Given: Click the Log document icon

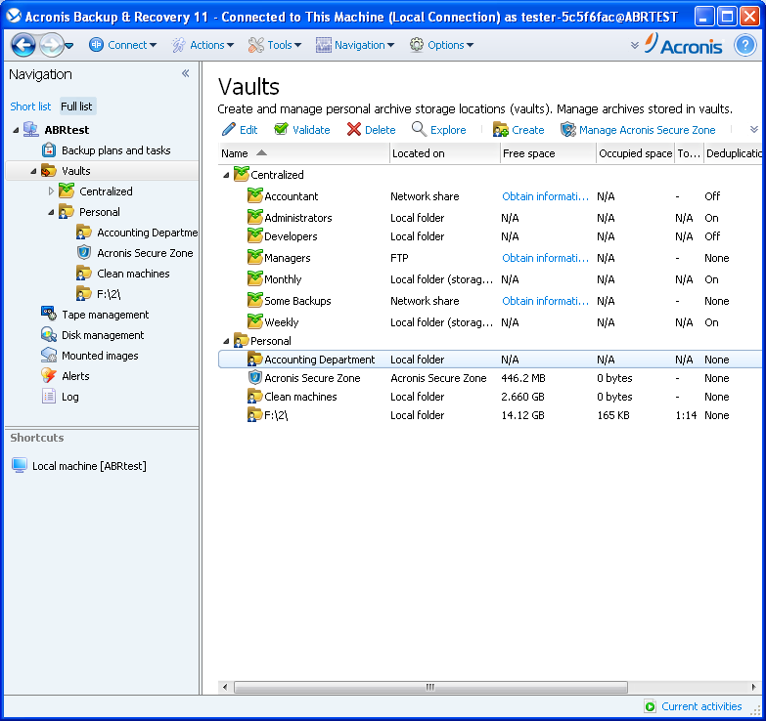Looking at the screenshot, I should (48, 396).
